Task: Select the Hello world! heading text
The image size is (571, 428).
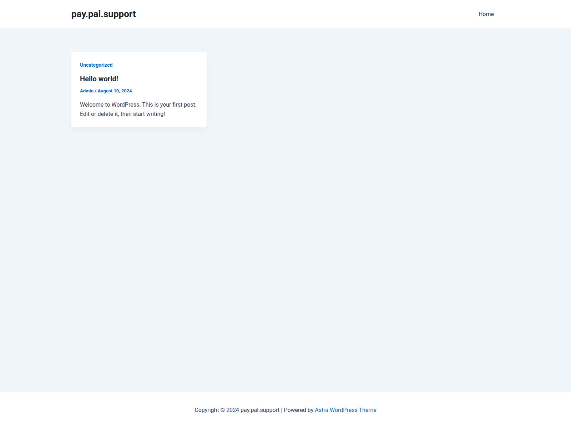Action: pyautogui.click(x=99, y=79)
